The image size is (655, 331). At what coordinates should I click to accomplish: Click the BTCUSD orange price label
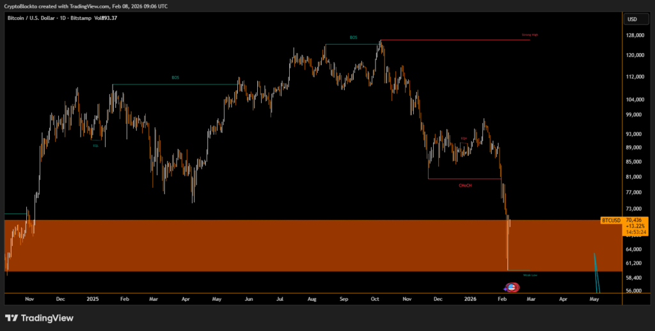(x=611, y=220)
